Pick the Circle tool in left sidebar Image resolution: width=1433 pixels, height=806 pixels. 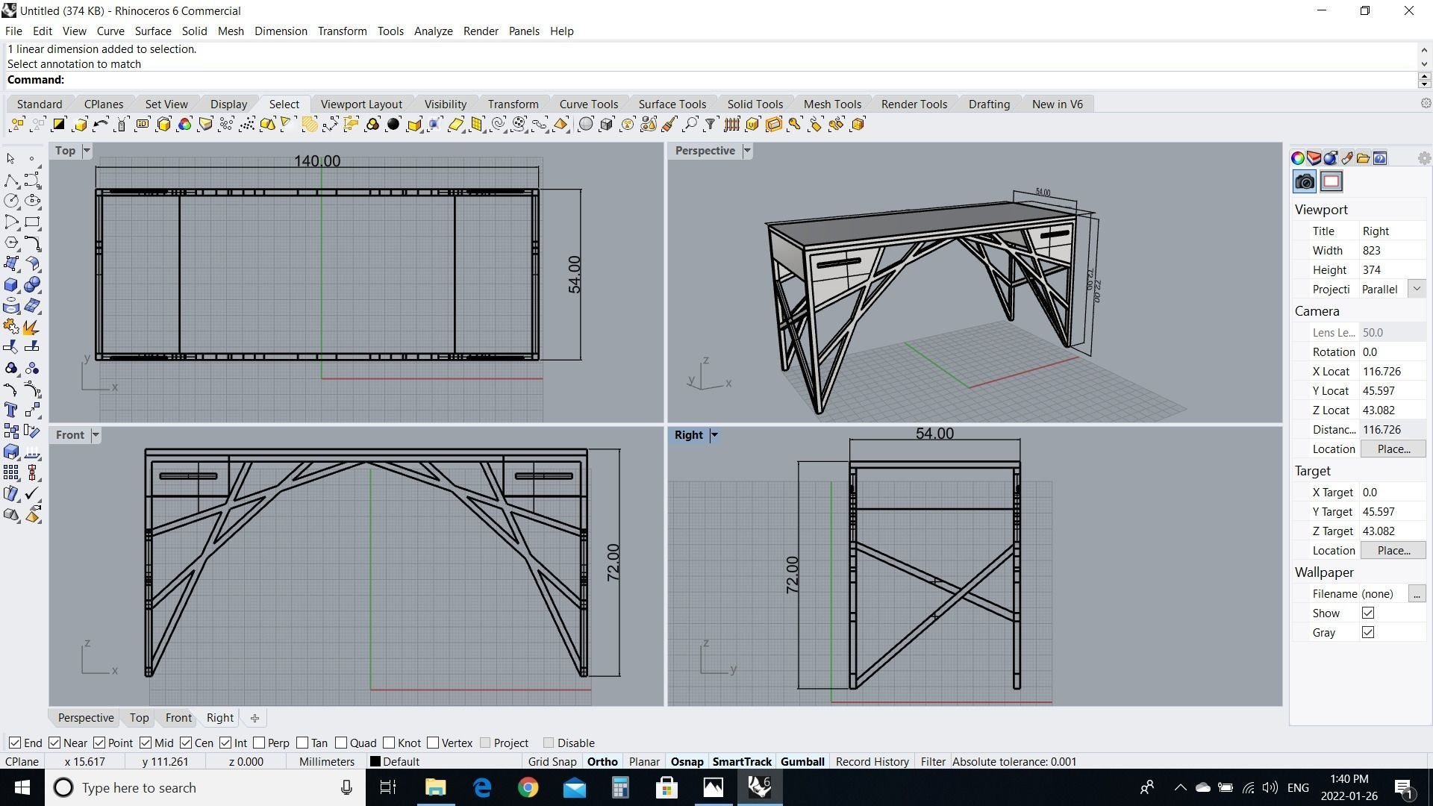[x=10, y=201]
